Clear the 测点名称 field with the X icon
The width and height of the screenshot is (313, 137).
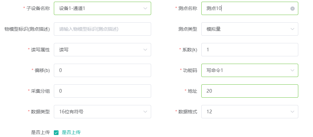[x=292, y=9]
